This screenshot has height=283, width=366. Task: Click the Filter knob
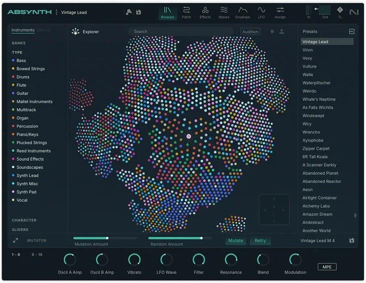(199, 259)
